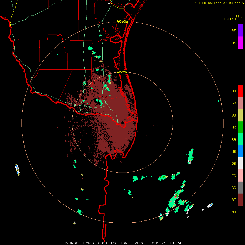Click the "HYDROMETEOR CLASSIFICATION" title text
Image resolution: width=245 pixels, height=245 pixels.
click(96, 243)
